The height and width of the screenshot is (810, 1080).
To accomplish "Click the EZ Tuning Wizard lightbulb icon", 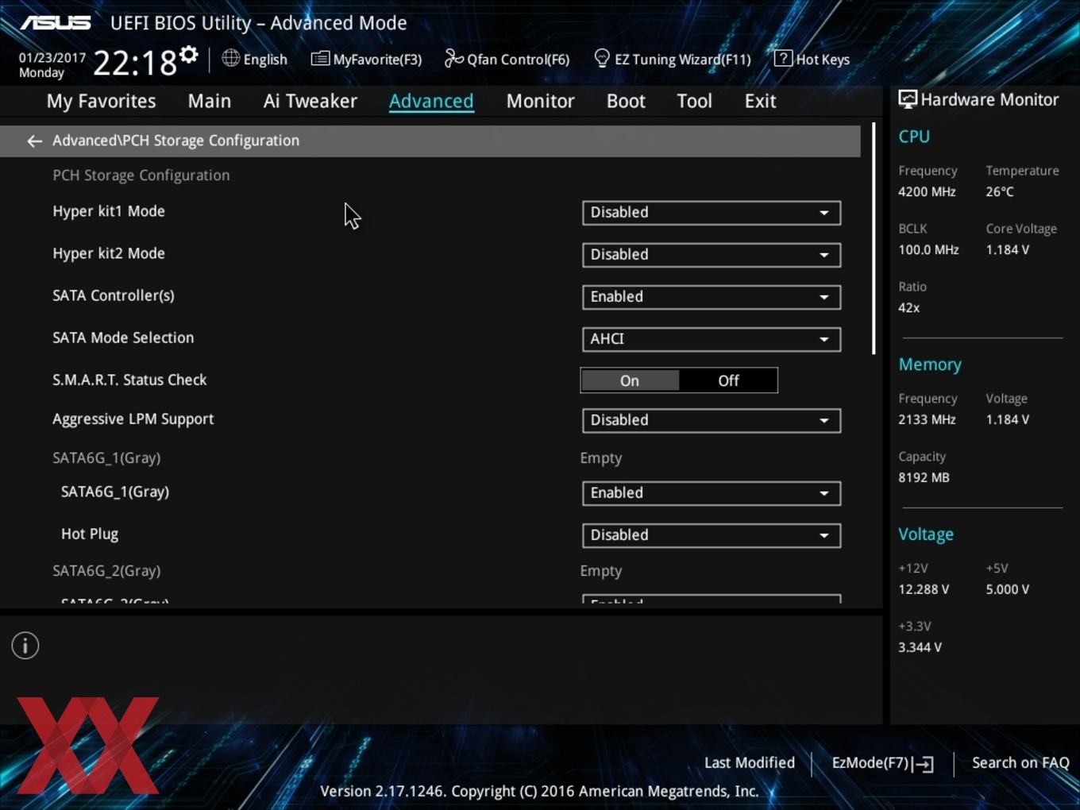I will click(602, 58).
